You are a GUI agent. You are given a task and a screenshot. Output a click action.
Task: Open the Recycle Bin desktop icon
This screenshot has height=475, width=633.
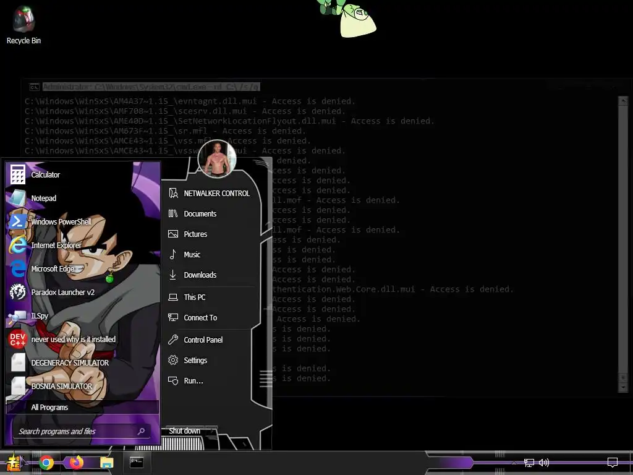(x=23, y=25)
